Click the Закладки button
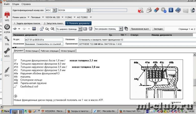This screenshot has height=114, width=196. tap(158, 29)
